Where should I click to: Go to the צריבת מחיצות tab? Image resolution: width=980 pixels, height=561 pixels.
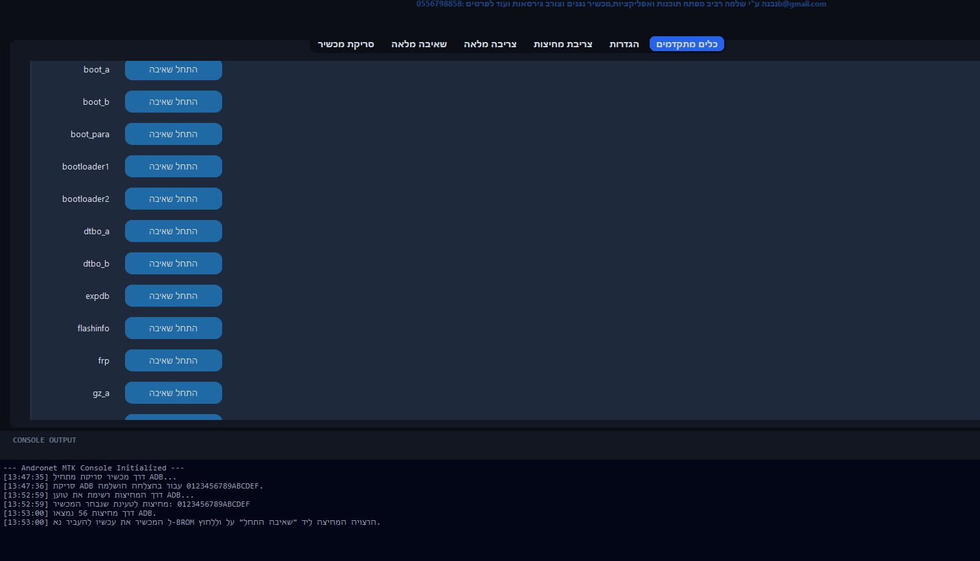pos(562,44)
